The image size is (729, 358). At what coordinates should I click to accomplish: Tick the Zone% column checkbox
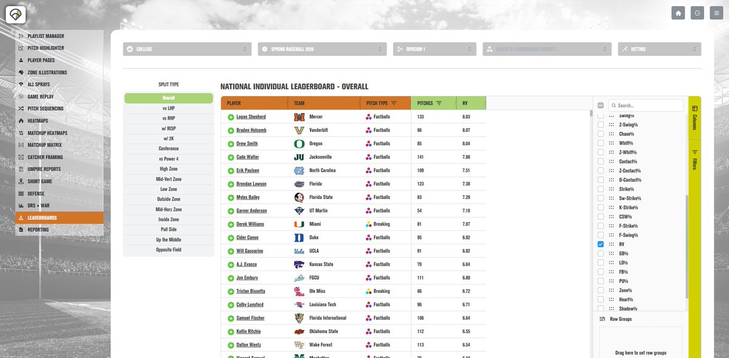click(x=601, y=291)
